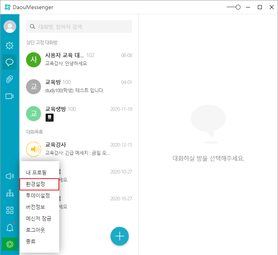Open the Today sun icon in sidebar
Viewport: 278px width, 255px height.
pos(10,45)
